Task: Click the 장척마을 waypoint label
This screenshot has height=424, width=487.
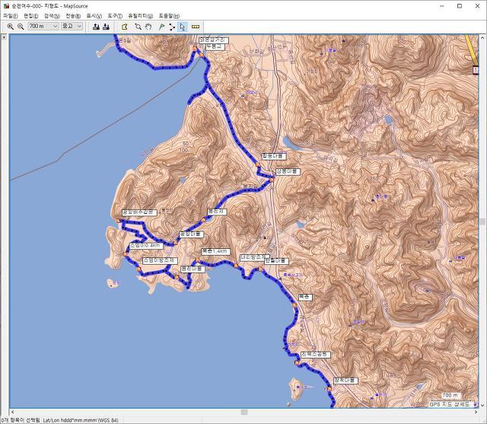Action: 345,381
